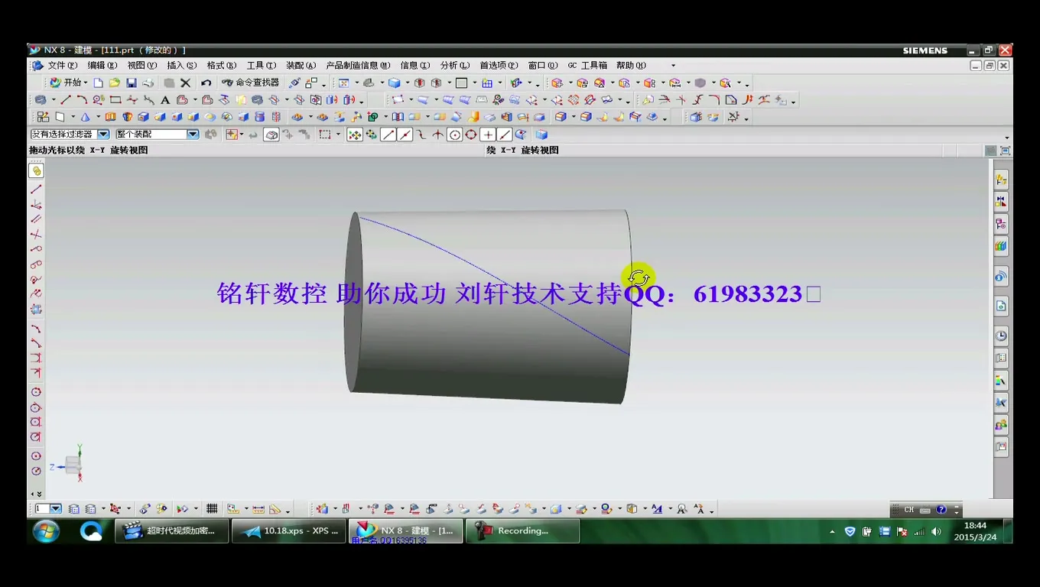Enable circle center snap option
1040x587 pixels.
453,135
